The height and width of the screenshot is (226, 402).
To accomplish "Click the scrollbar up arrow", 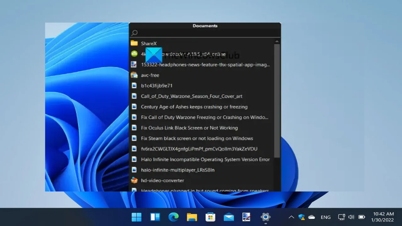I will tap(277, 41).
